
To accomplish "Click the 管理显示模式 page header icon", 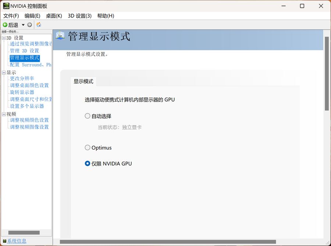I will [x=60, y=35].
